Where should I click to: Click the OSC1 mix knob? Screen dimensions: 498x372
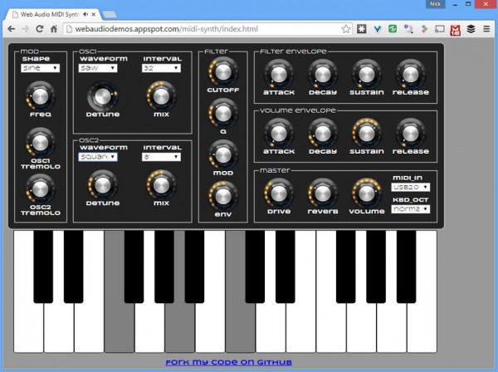click(x=161, y=96)
